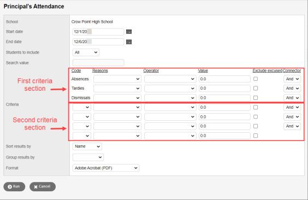Open the End date calendar picker icon
This screenshot has width=308, height=200.
click(x=129, y=42)
